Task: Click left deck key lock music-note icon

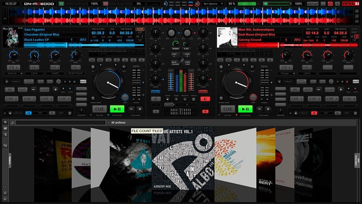Action: coord(58,82)
